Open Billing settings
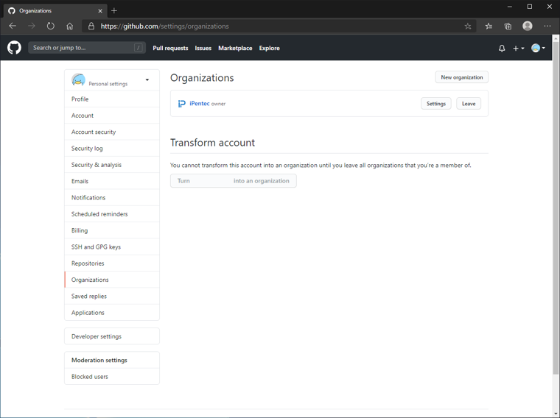The width and height of the screenshot is (560, 418). pyautogui.click(x=112, y=230)
